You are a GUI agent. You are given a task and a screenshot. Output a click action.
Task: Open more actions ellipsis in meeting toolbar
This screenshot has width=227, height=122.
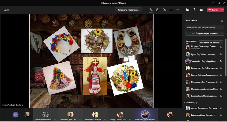click(178, 10)
